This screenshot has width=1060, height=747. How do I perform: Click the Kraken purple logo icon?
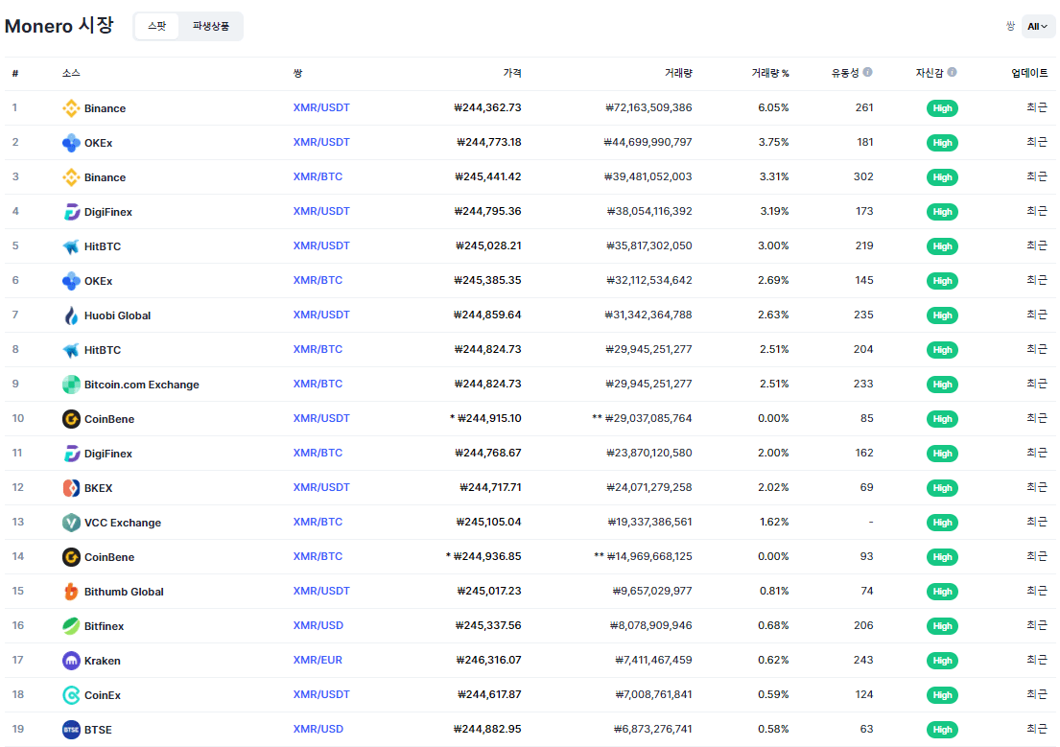click(71, 661)
